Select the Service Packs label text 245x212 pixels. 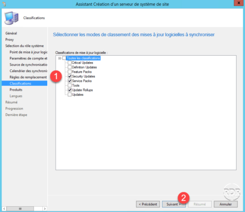click(82, 81)
